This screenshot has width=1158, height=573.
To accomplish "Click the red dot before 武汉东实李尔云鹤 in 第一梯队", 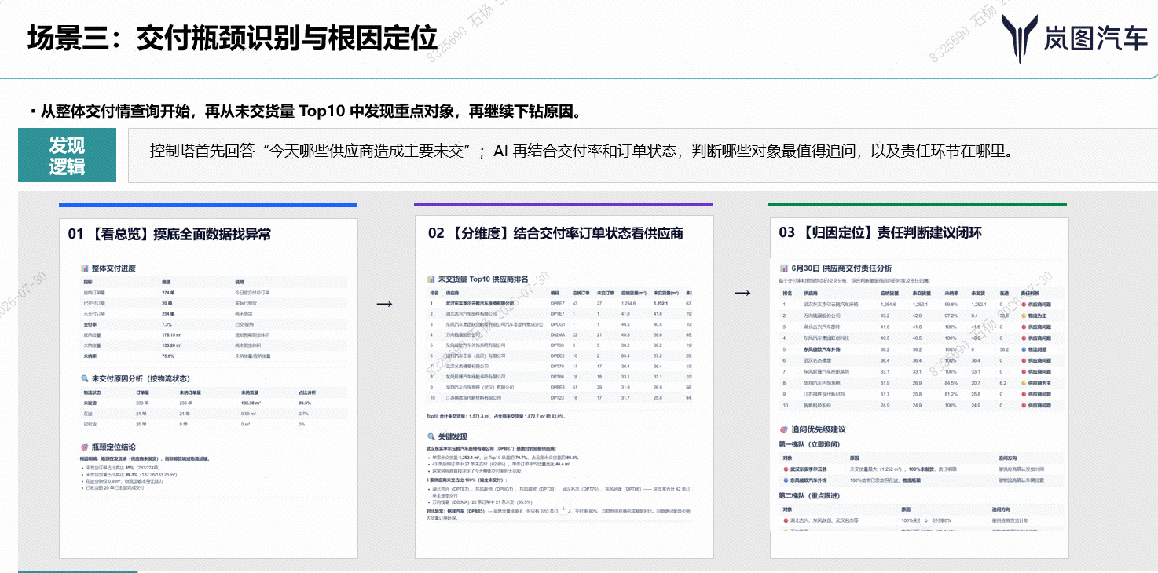I will click(785, 469).
